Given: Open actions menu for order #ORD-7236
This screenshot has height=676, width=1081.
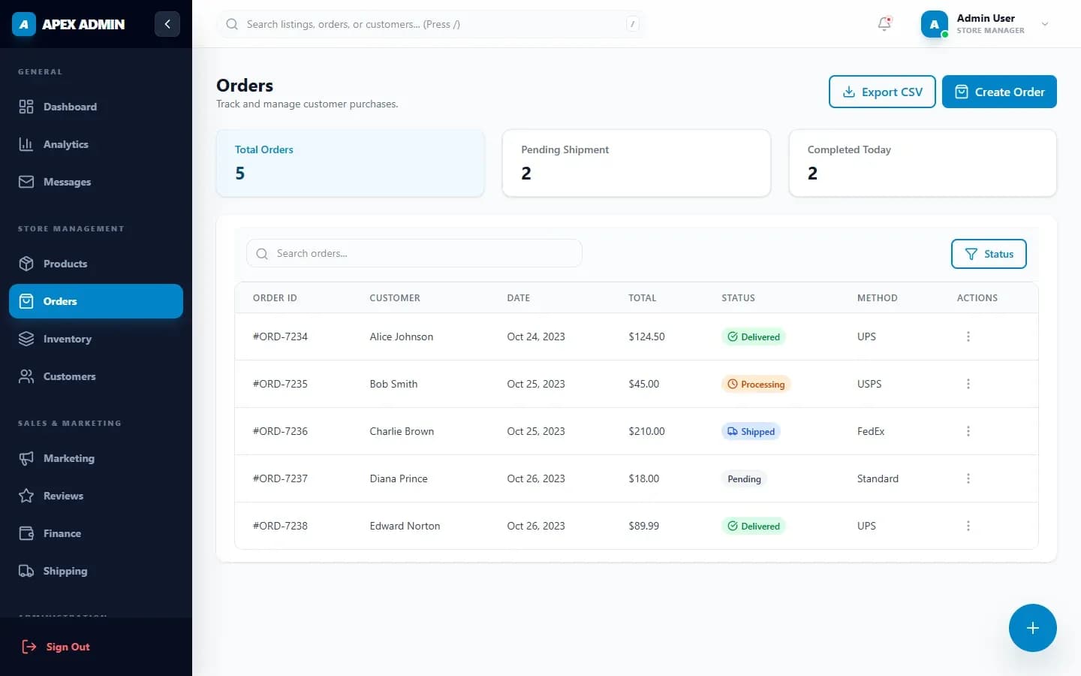Looking at the screenshot, I should click(968, 431).
